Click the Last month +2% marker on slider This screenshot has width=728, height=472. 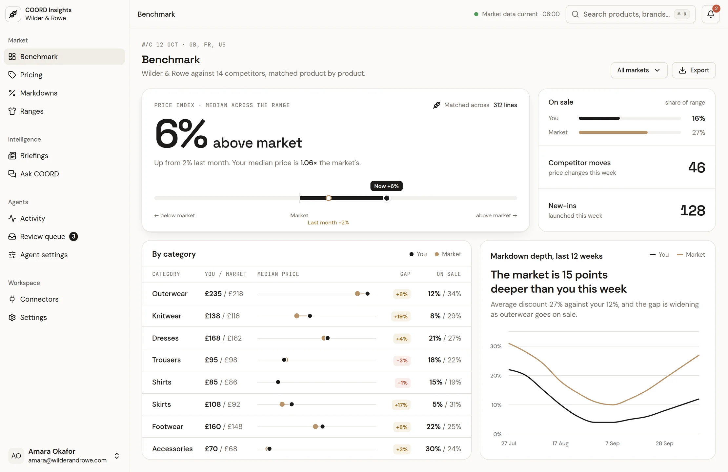point(329,198)
